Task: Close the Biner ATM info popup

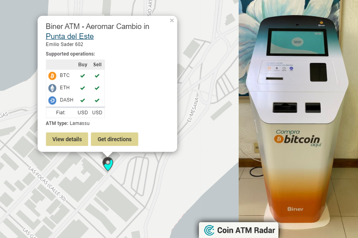Action: [x=172, y=21]
